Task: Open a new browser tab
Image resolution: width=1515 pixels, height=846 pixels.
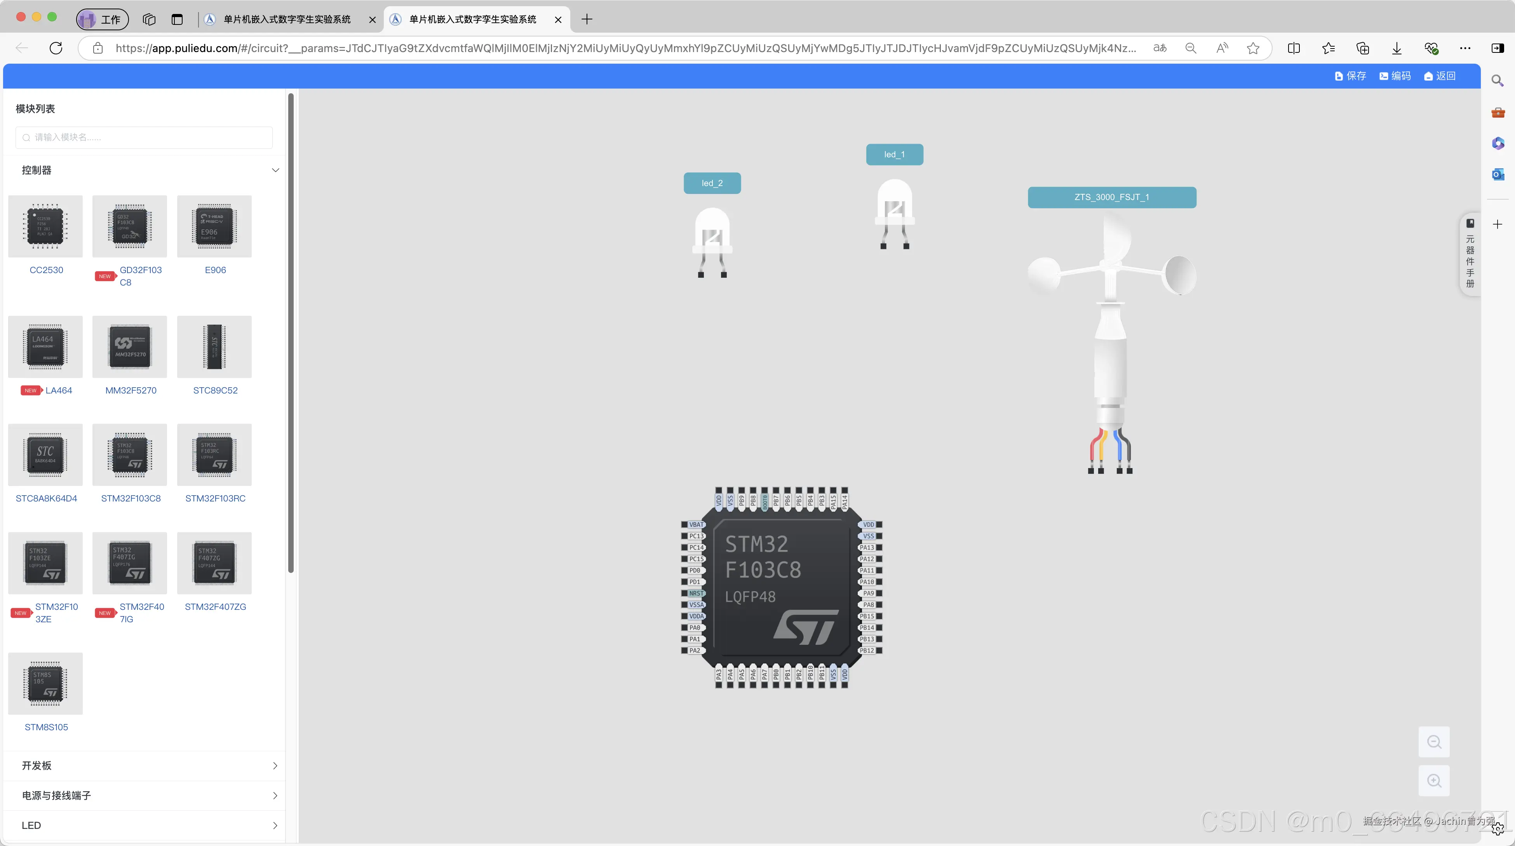Action: click(586, 19)
